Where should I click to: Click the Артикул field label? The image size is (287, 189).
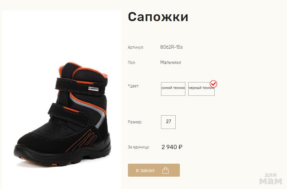(x=136, y=47)
